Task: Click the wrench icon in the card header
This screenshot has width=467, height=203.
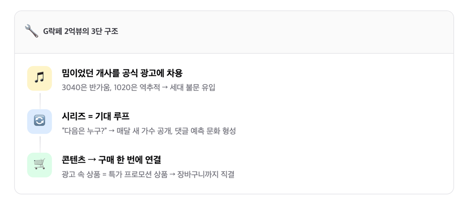Action: (x=31, y=31)
